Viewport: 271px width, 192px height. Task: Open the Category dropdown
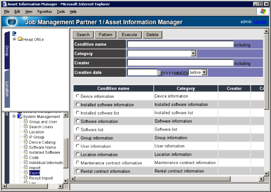193,53
